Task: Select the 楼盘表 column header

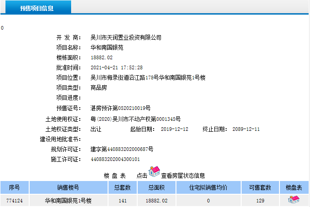Action: coord(294,187)
